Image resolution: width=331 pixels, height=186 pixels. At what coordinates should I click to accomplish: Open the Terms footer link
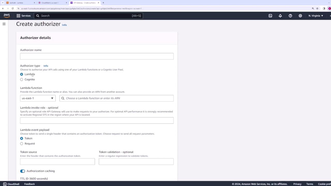(x=310, y=184)
